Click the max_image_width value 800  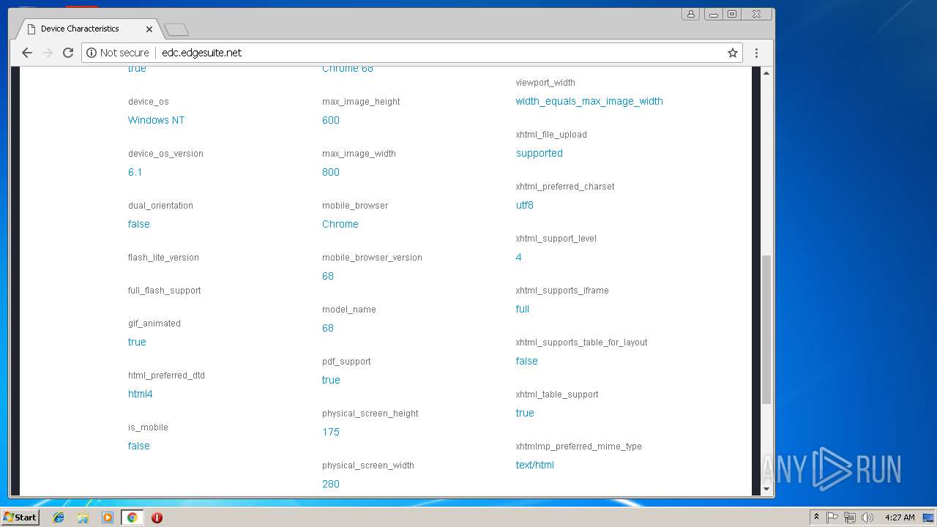tap(331, 172)
